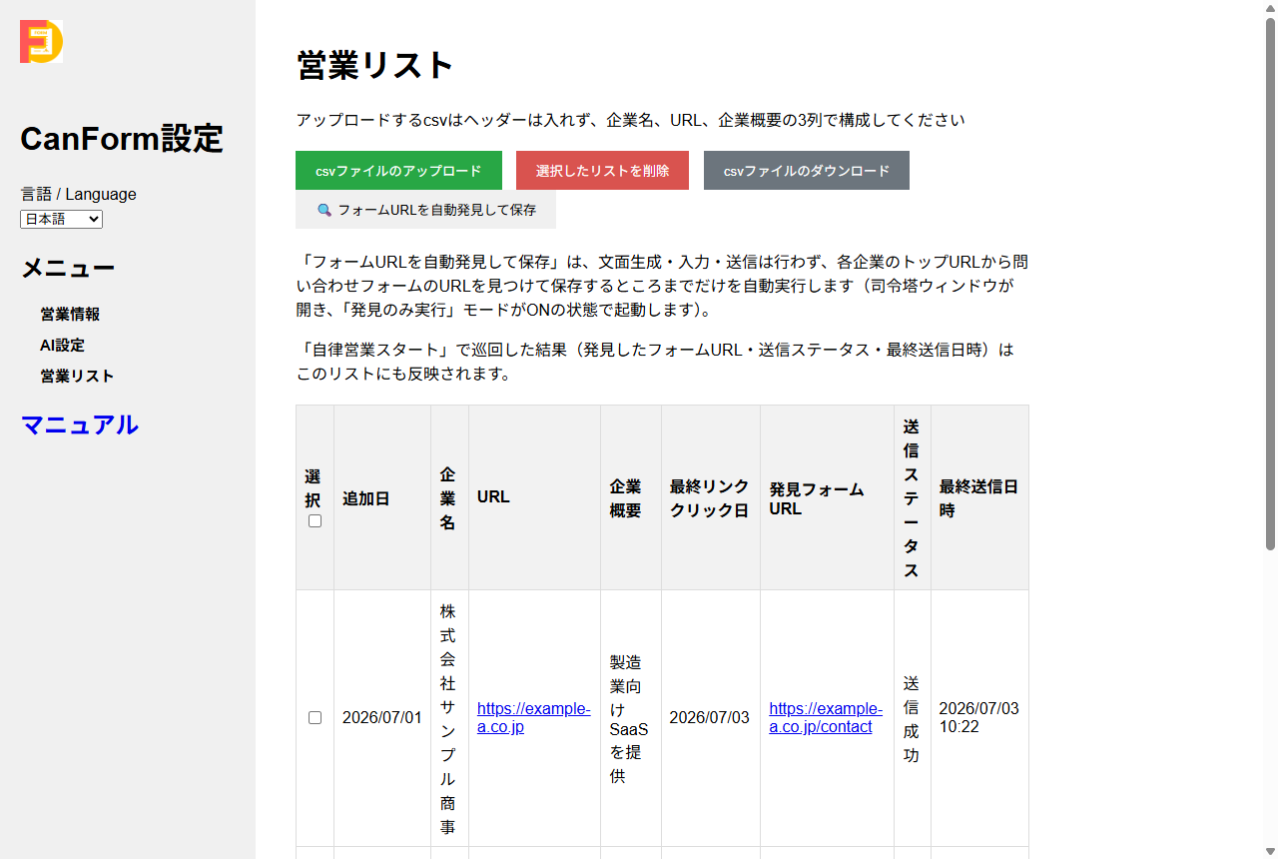This screenshot has height=859, width=1278.
Task: Click the 製造業向けSaaSを提供 cell
Action: (631, 718)
